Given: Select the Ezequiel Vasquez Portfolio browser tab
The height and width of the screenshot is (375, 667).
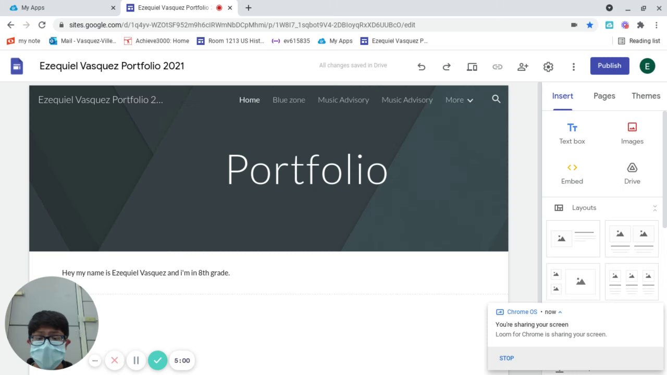Looking at the screenshot, I should (178, 8).
